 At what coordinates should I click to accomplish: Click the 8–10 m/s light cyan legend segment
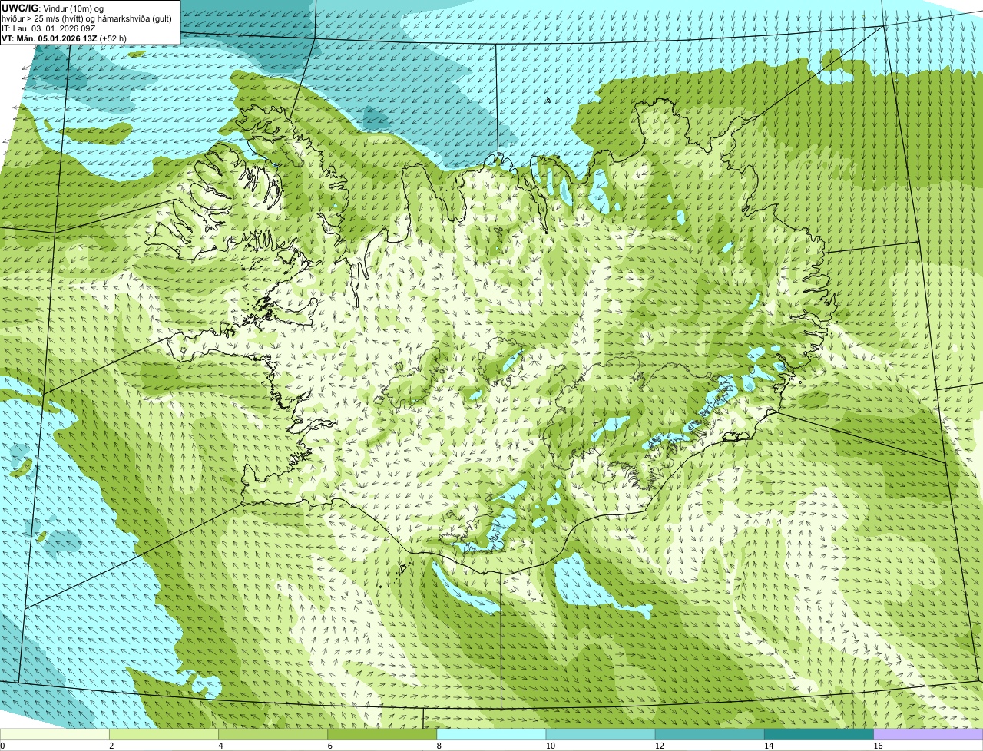click(491, 735)
